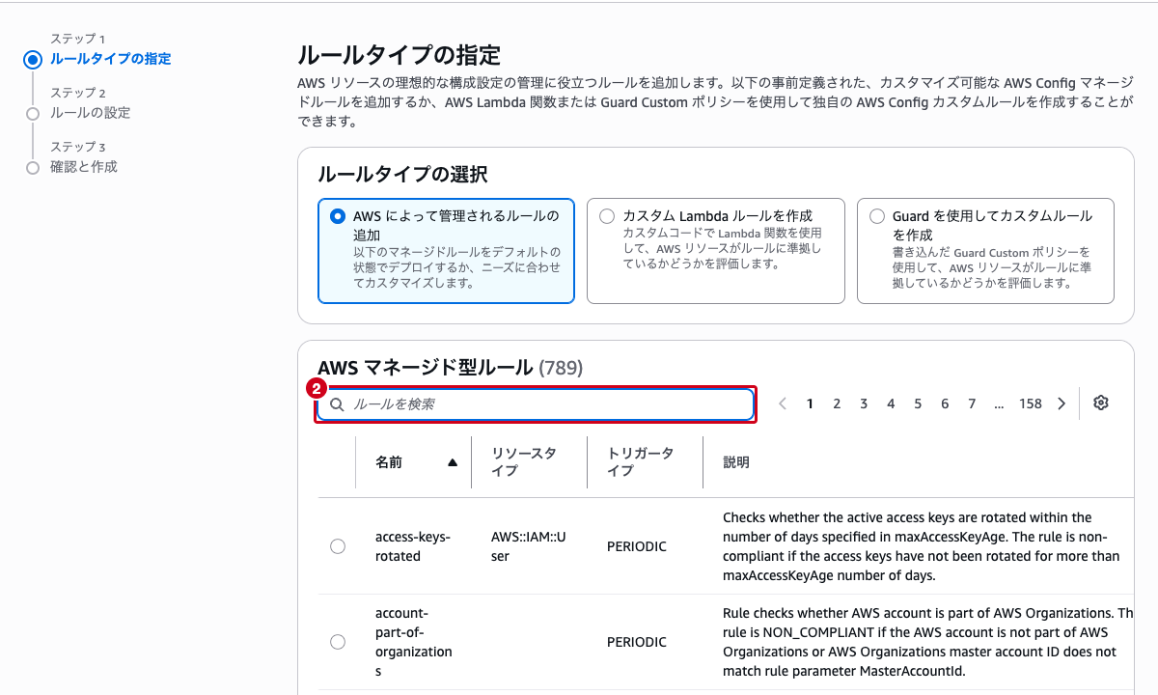
Task: Go to page 6 of rules
Action: (945, 403)
